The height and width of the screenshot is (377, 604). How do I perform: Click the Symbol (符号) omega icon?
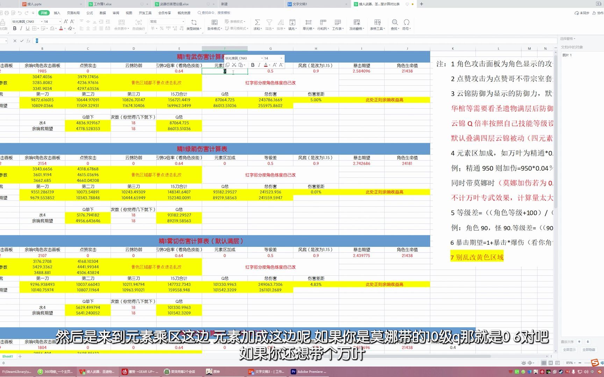[x=407, y=22]
